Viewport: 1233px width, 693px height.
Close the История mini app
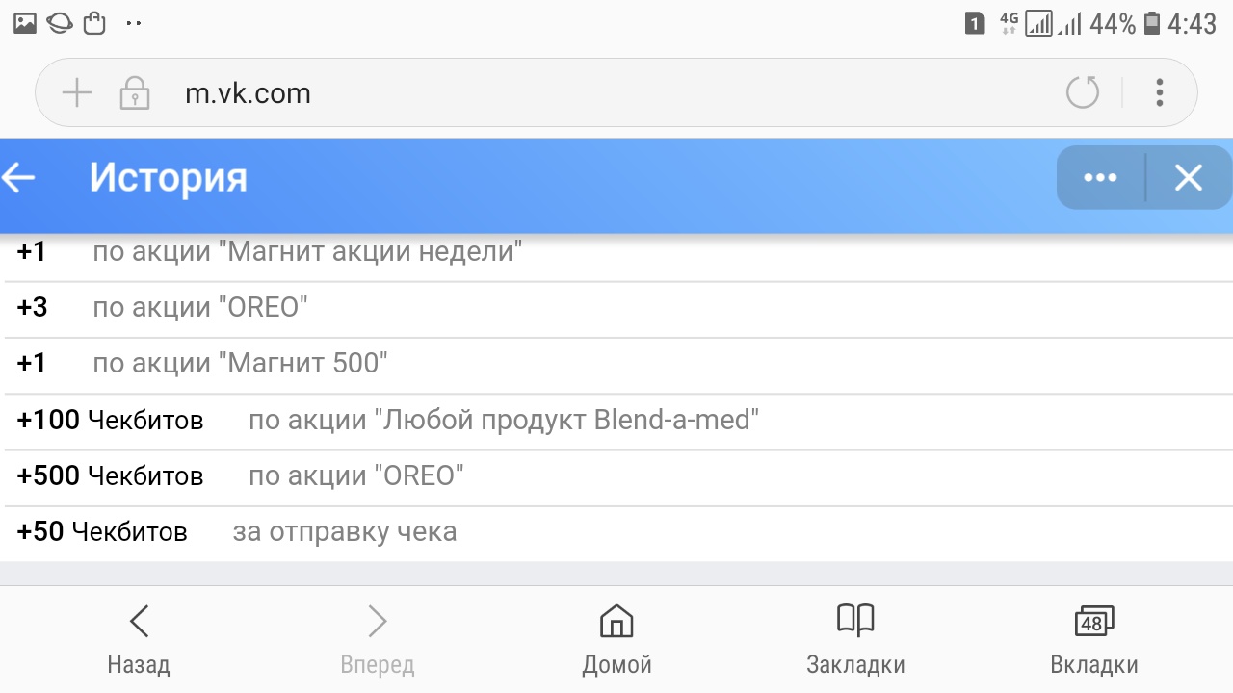tap(1189, 178)
